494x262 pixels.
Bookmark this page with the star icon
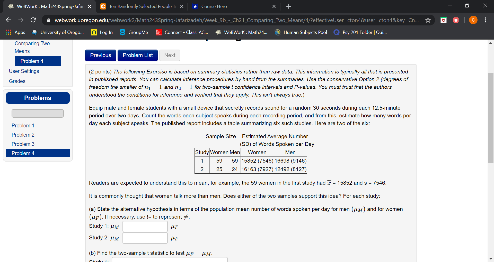tap(428, 20)
